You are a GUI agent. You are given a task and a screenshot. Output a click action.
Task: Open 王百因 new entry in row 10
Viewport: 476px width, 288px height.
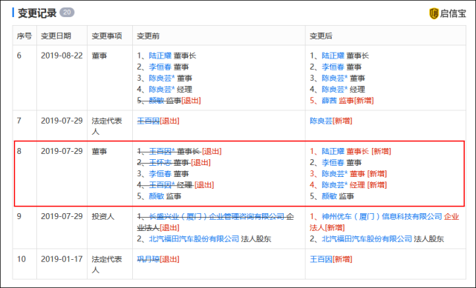coord(322,259)
